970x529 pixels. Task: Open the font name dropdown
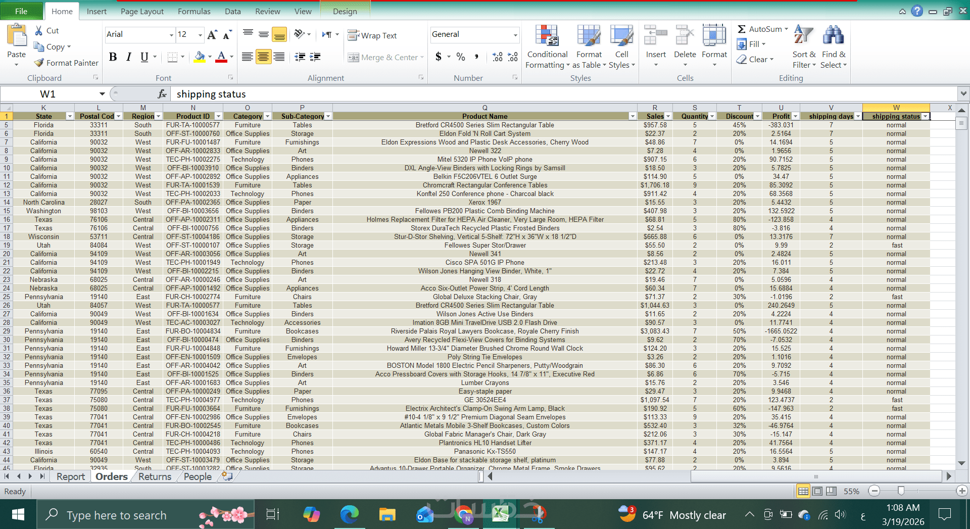(x=171, y=35)
